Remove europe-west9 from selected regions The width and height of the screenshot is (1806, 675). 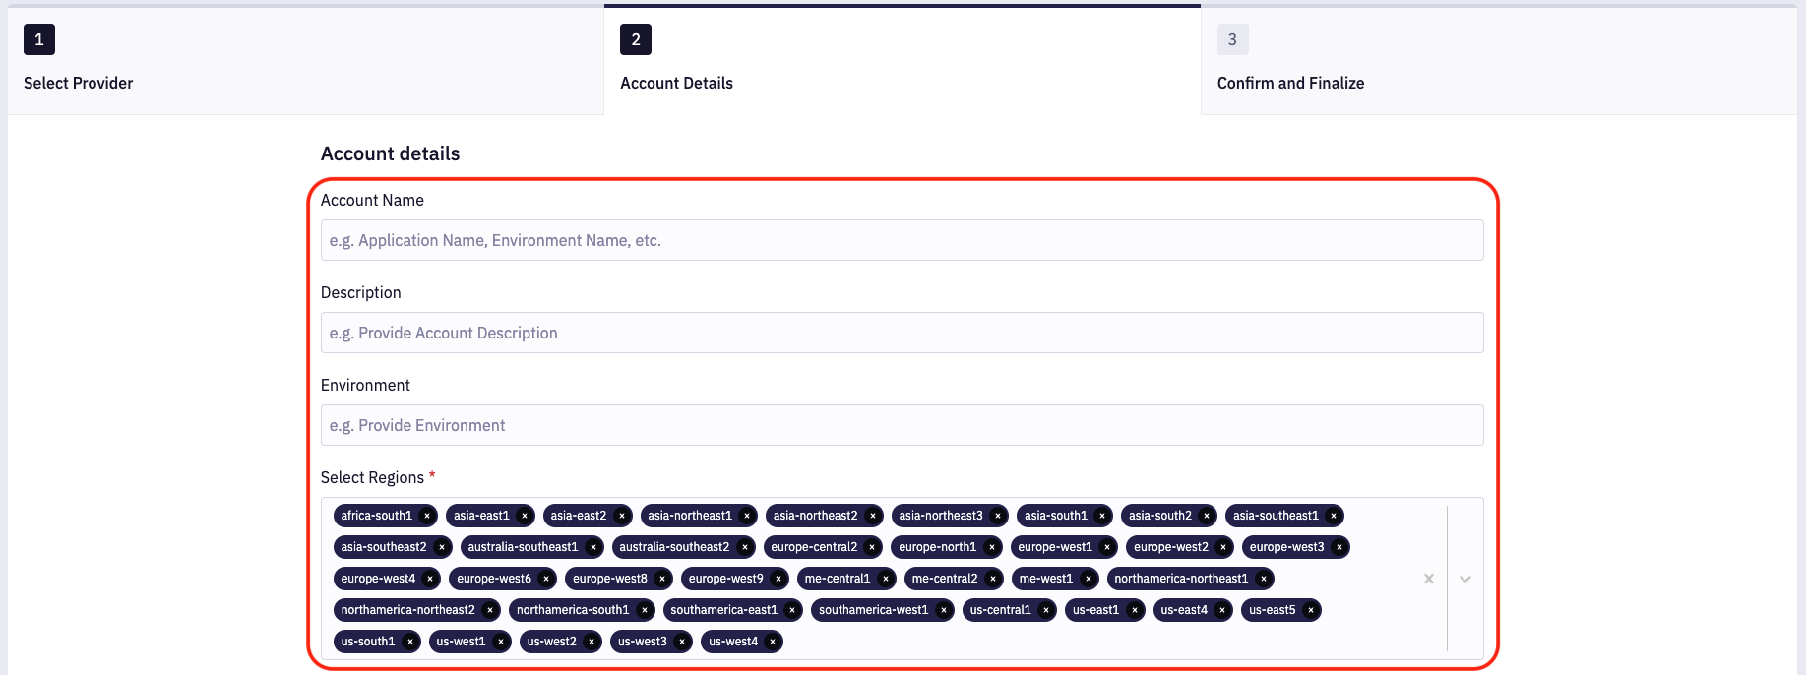(x=778, y=579)
